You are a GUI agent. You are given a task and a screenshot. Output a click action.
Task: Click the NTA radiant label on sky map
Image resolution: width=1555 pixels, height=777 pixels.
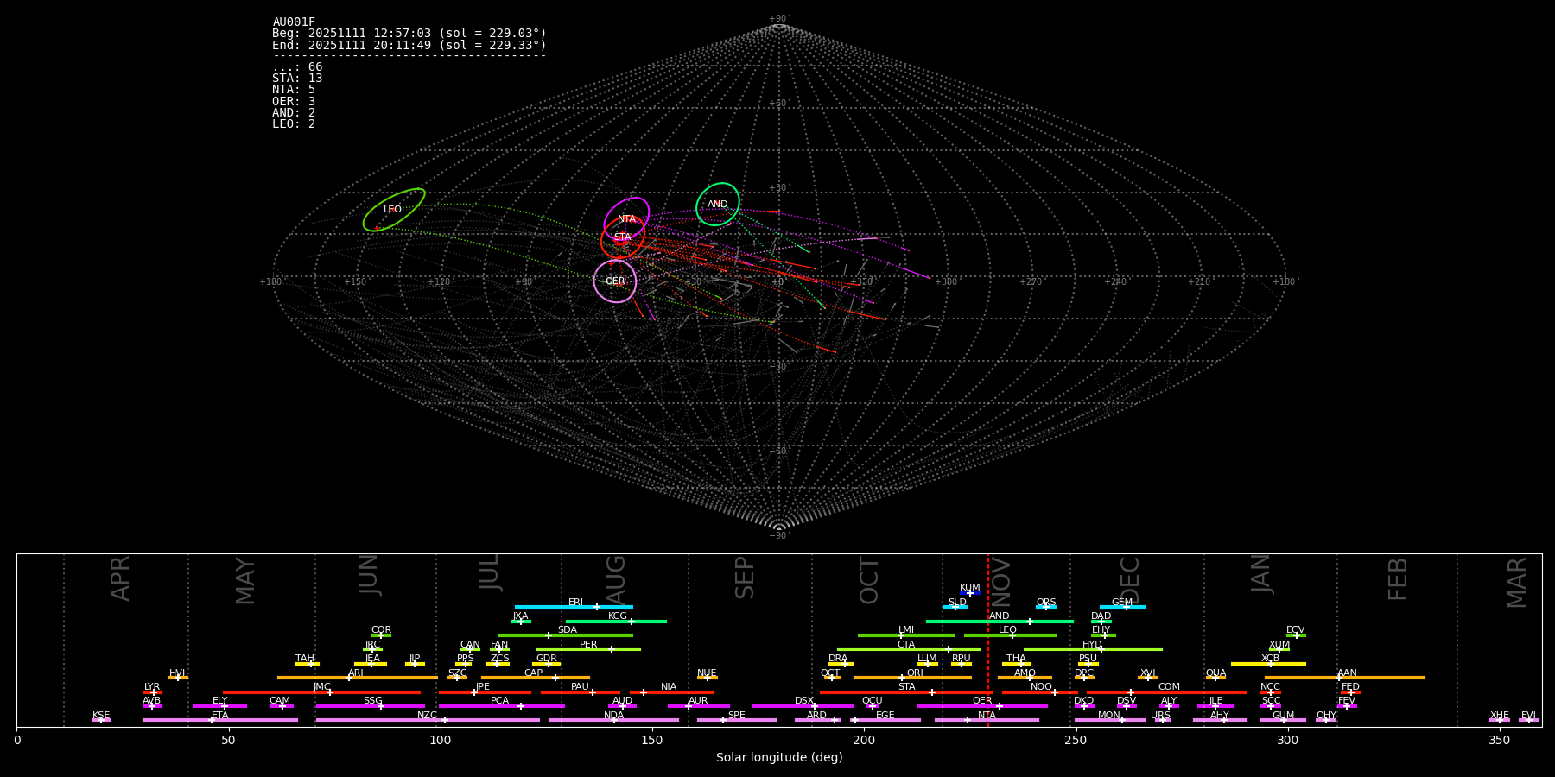626,219
